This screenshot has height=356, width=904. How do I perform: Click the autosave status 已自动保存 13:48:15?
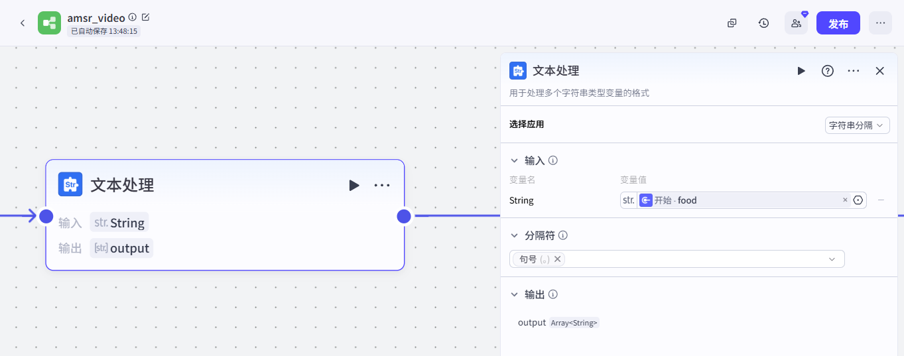click(104, 31)
